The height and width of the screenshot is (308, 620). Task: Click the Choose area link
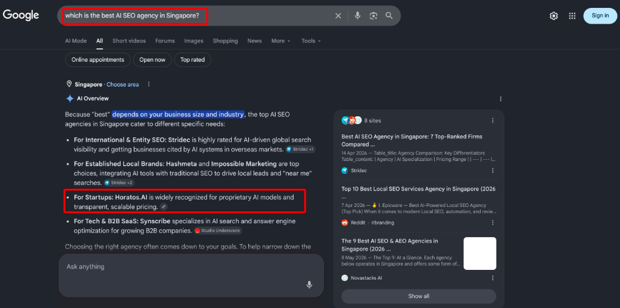click(x=122, y=84)
